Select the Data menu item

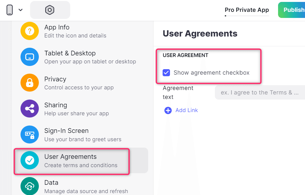tap(86, 186)
